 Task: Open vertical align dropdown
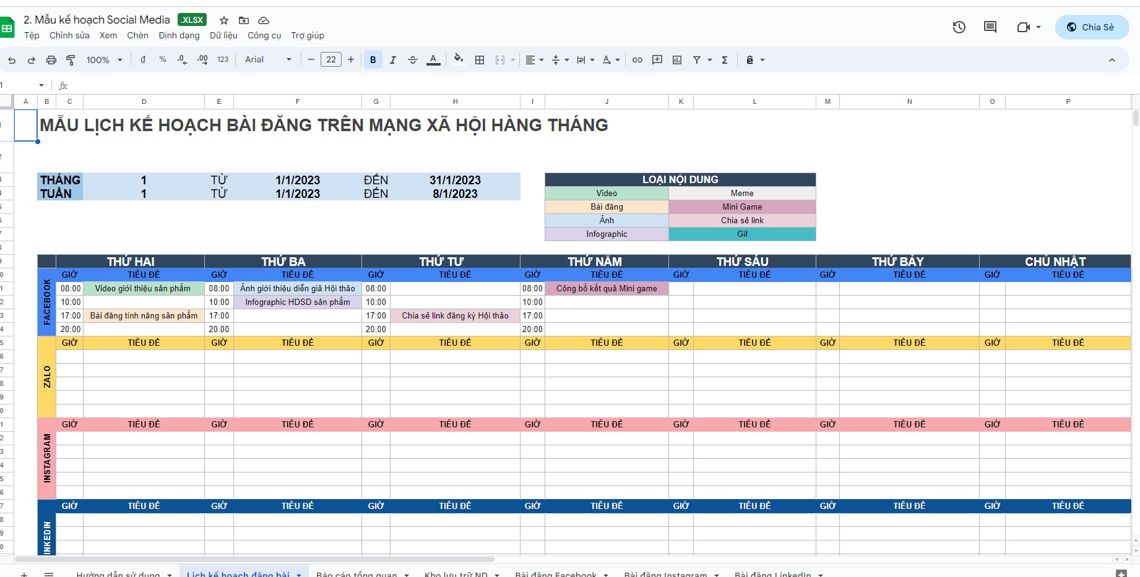(x=559, y=59)
